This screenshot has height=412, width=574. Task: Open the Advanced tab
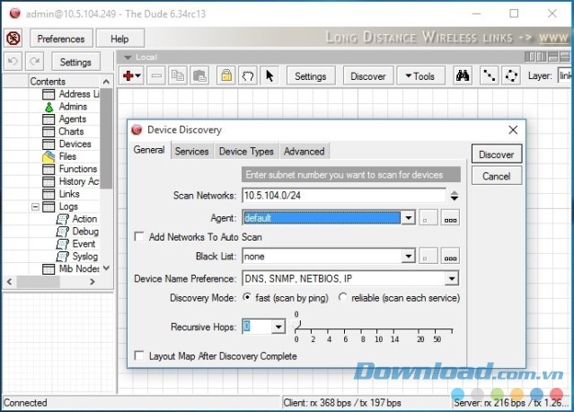pyautogui.click(x=304, y=152)
